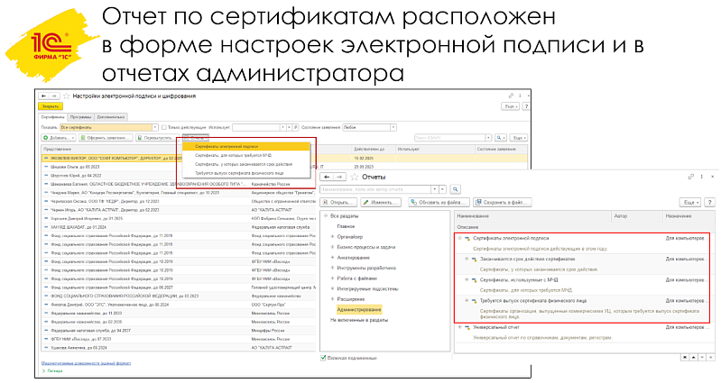Go back using arrow in Настройки электронной подписи window
Viewport: 721px width, 383px height.
click(x=43, y=96)
